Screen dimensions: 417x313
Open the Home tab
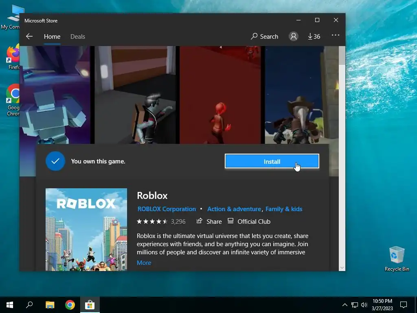pyautogui.click(x=52, y=36)
